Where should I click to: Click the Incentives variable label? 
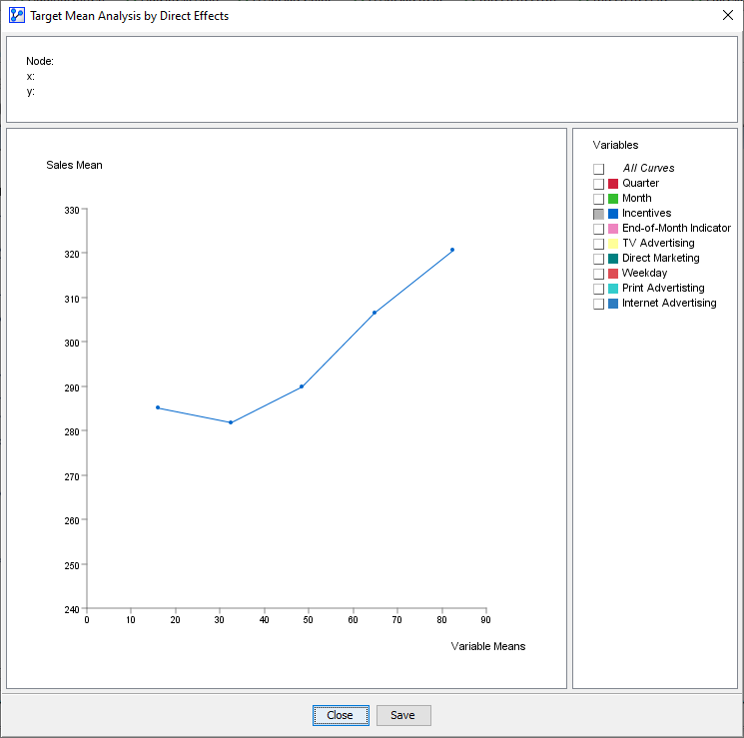(x=647, y=213)
